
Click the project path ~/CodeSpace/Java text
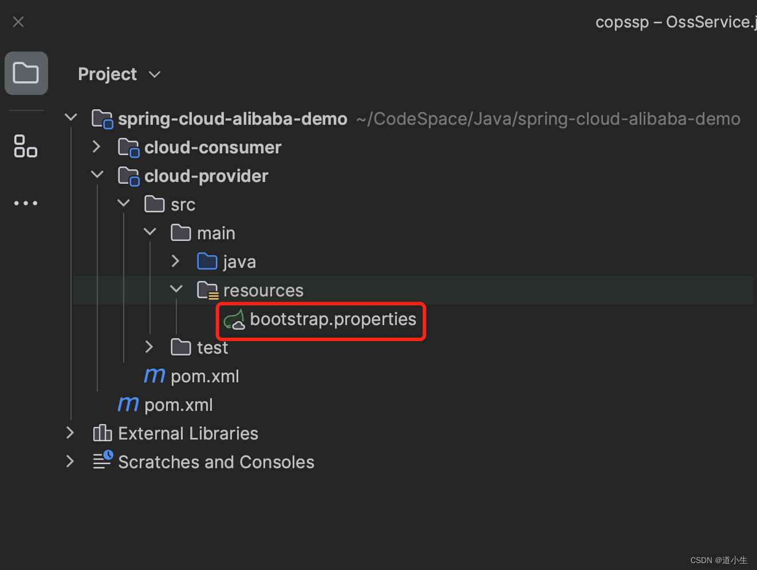point(549,119)
